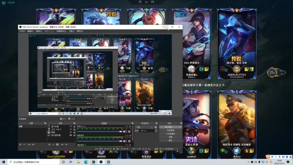This screenshot has width=293, height=165.
Task: Click the Studio Mode button
Action: click(x=170, y=133)
